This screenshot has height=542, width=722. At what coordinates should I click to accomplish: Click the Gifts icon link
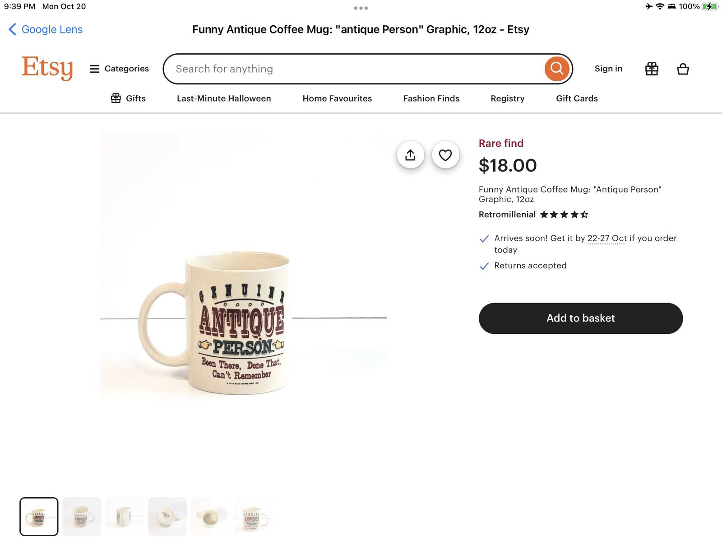point(128,98)
